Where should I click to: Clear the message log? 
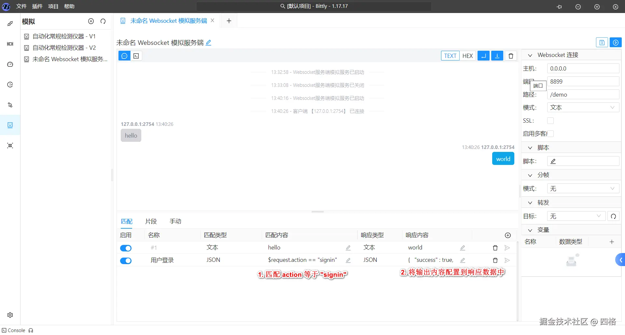511,56
